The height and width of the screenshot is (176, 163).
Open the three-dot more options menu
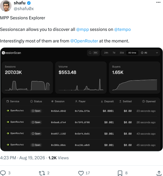[x=158, y=2]
